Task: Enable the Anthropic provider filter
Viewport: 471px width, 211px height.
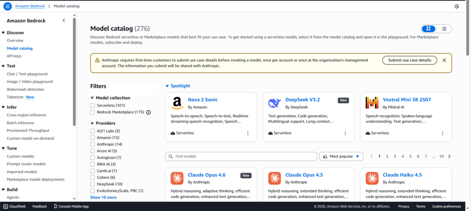Action: pos(93,144)
